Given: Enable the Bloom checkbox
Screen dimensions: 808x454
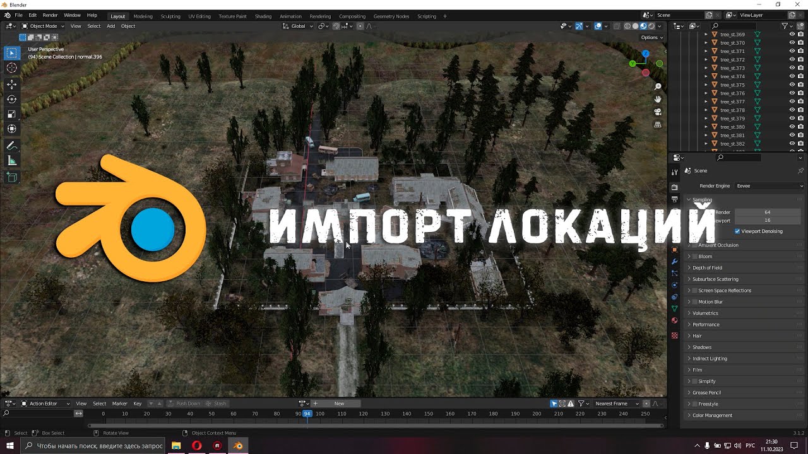Looking at the screenshot, I should [695, 257].
